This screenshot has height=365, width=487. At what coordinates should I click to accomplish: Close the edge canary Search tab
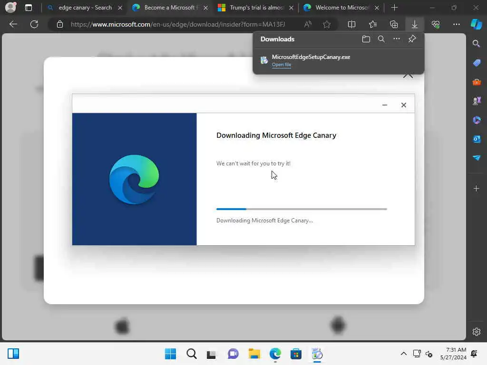pyautogui.click(x=120, y=8)
